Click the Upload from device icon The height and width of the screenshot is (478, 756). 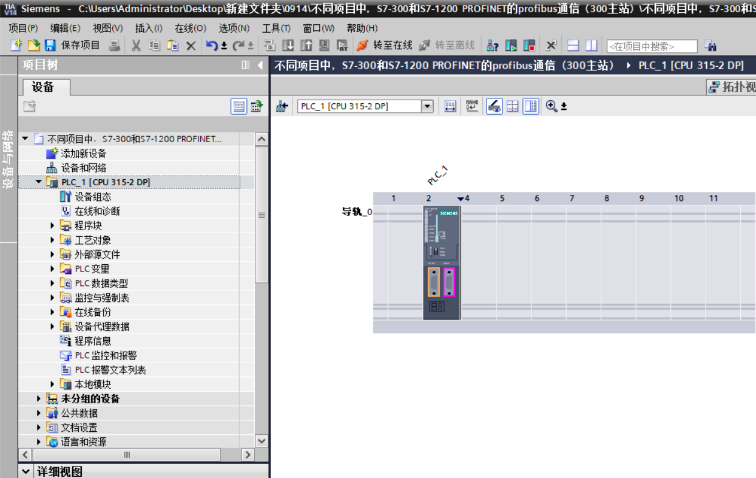(306, 46)
